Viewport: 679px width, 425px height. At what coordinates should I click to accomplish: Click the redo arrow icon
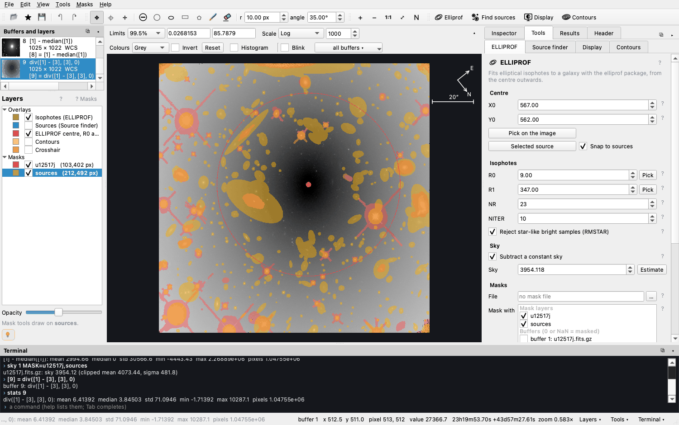pyautogui.click(x=74, y=17)
